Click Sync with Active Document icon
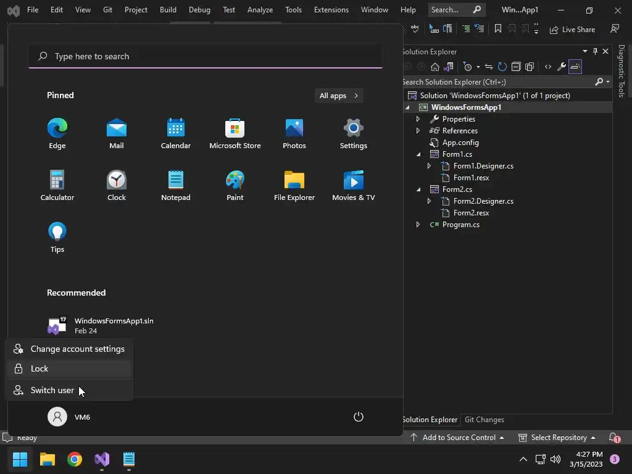This screenshot has height=474, width=632. [489, 67]
